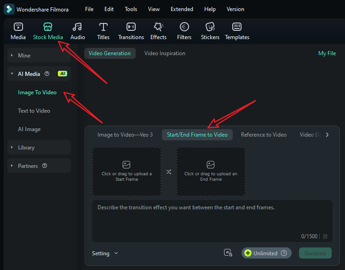Click the transition description text field
The height and width of the screenshot is (270, 345).
[212, 221]
